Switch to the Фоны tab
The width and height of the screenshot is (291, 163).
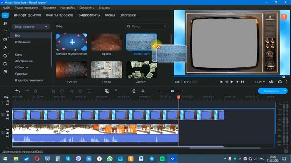click(110, 15)
